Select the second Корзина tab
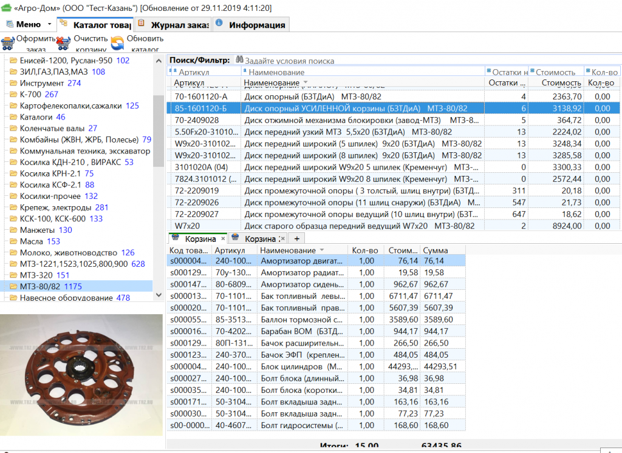The height and width of the screenshot is (453, 622). pyautogui.click(x=258, y=239)
